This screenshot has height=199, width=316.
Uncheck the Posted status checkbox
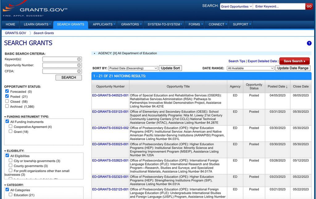tap(7, 96)
